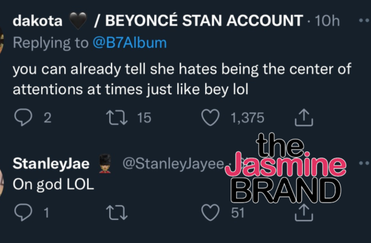This screenshot has width=371, height=243.
Task: View dakota's profile avatar
Action: point(1,40)
